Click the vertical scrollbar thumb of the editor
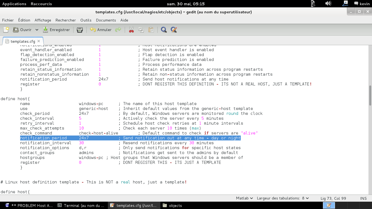This screenshot has height=209, width=372. point(370,96)
